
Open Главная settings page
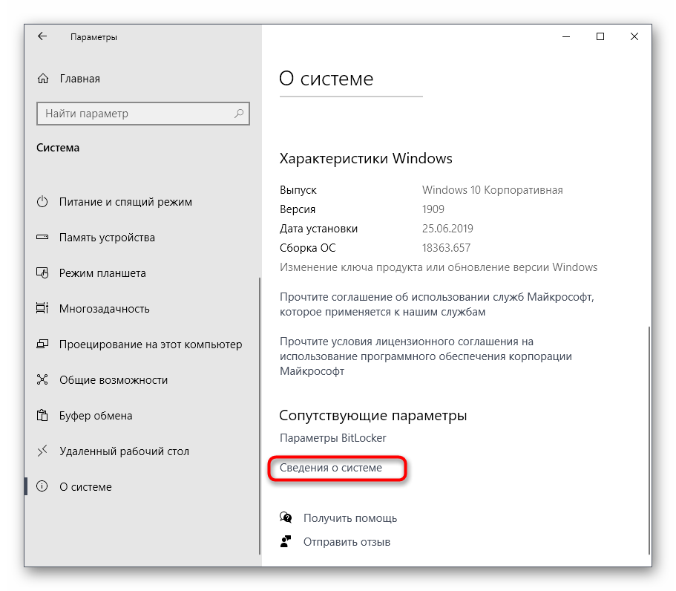point(79,79)
